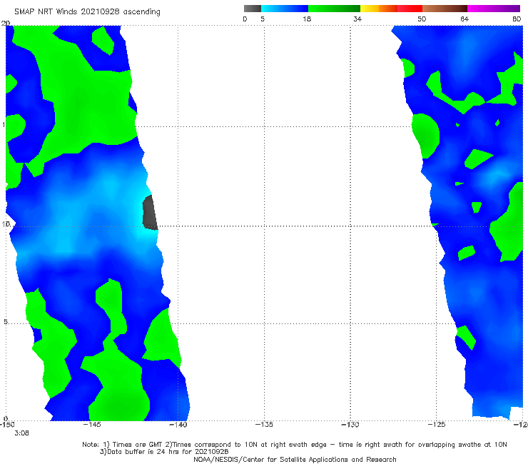Click the color bar label 64
Image resolution: width=528 pixels, height=464 pixels.
click(464, 19)
